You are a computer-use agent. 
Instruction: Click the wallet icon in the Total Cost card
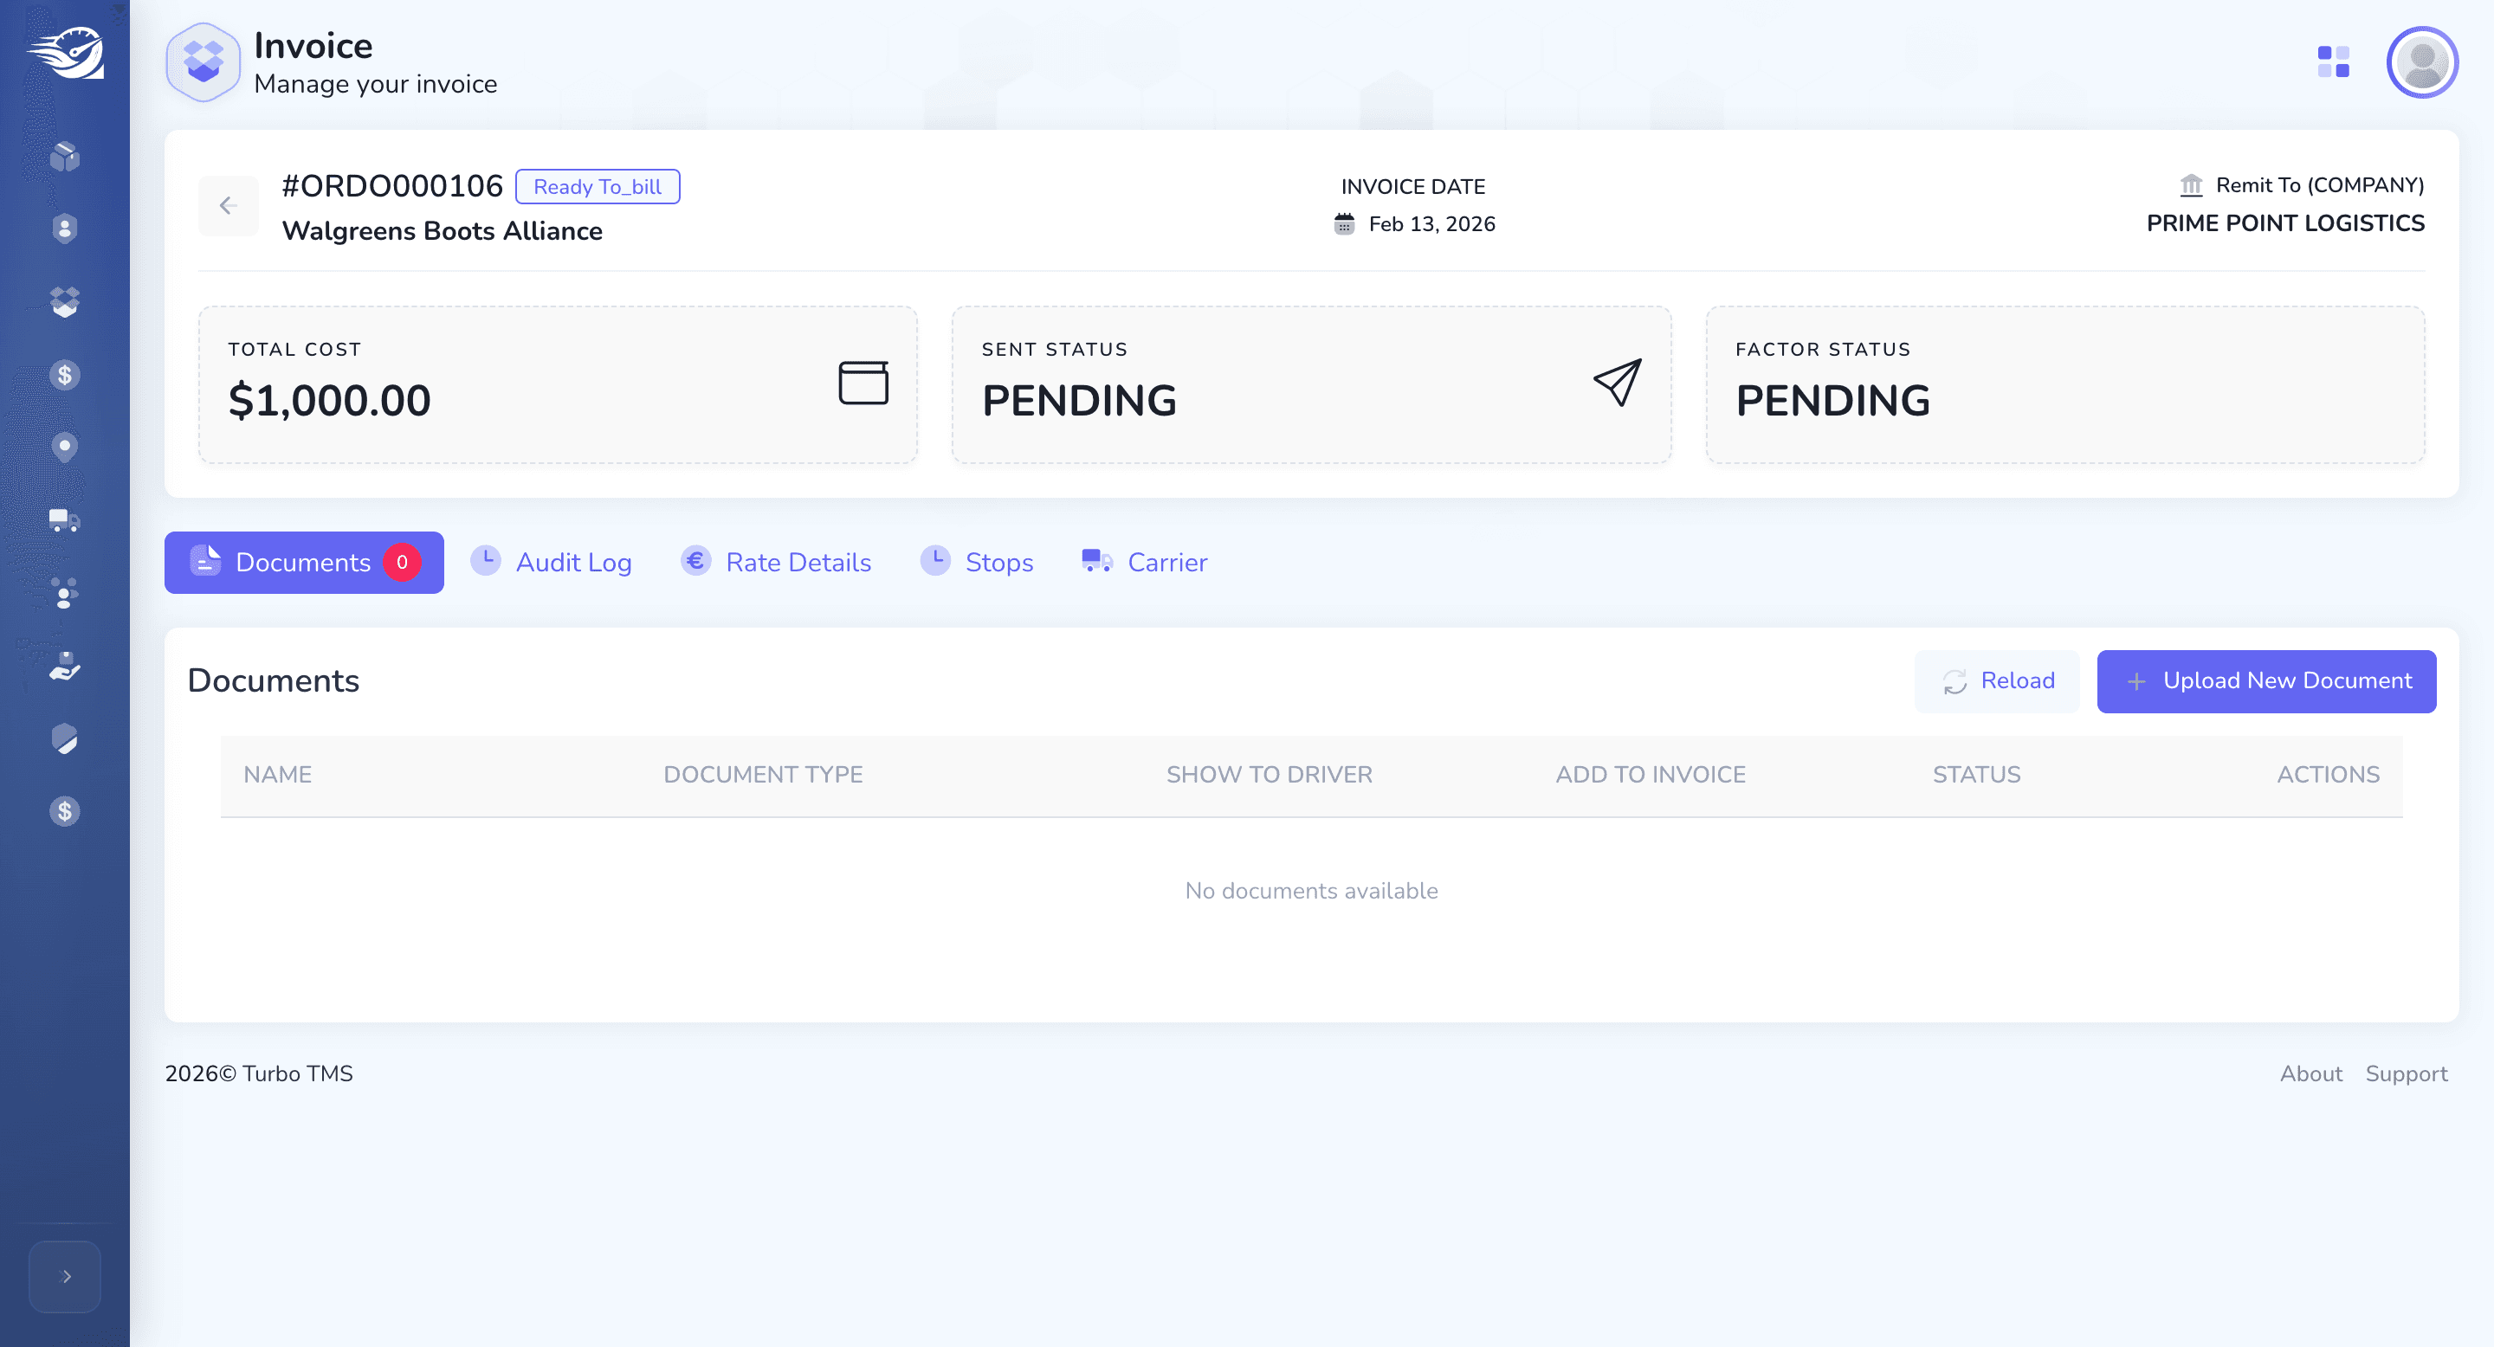(863, 383)
